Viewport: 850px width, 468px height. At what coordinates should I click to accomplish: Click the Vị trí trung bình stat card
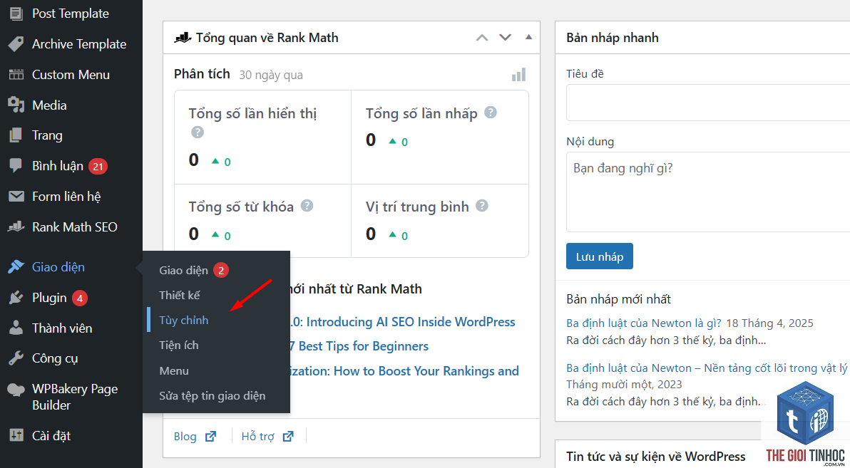click(440, 221)
